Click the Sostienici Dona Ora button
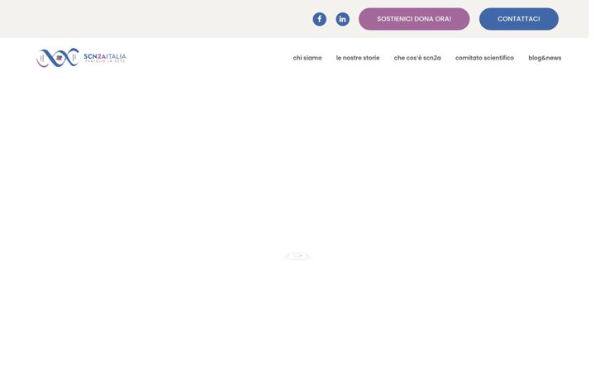Screen dimensions: 595x372 tap(414, 19)
